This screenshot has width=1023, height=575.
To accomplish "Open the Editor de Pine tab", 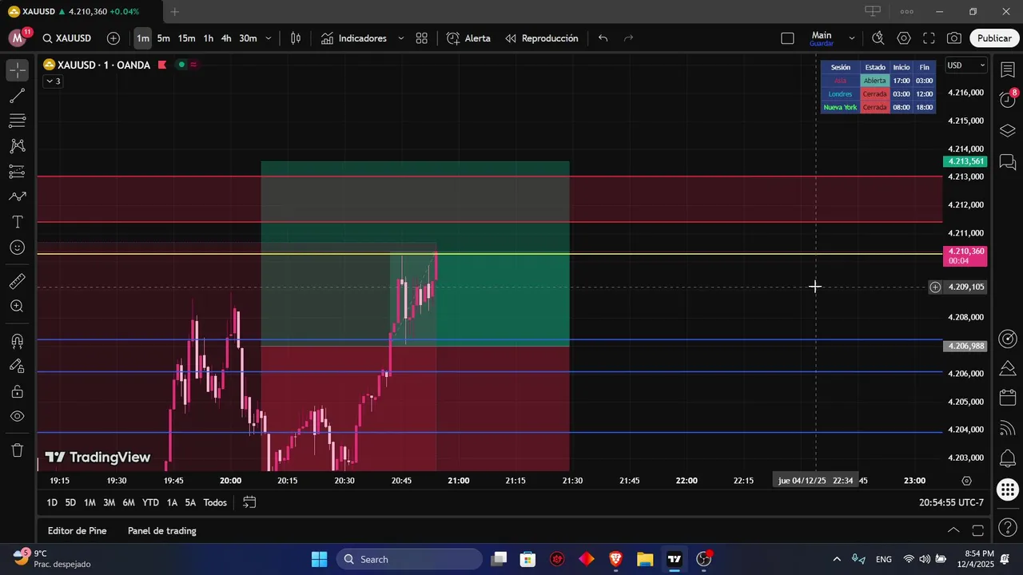I will 77,530.
